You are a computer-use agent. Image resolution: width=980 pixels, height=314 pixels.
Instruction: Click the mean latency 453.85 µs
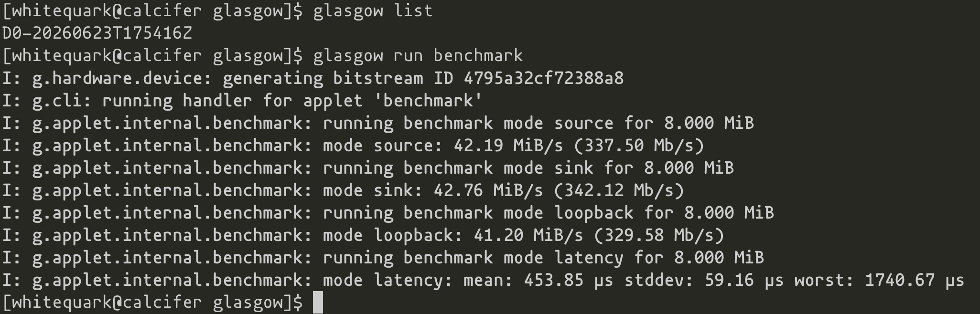pos(569,280)
